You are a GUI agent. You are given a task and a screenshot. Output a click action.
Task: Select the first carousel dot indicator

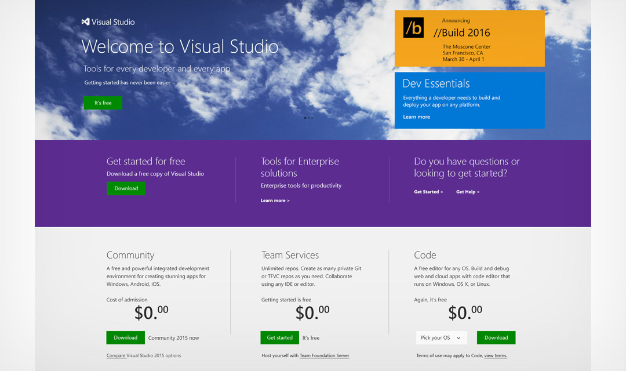[x=305, y=118]
